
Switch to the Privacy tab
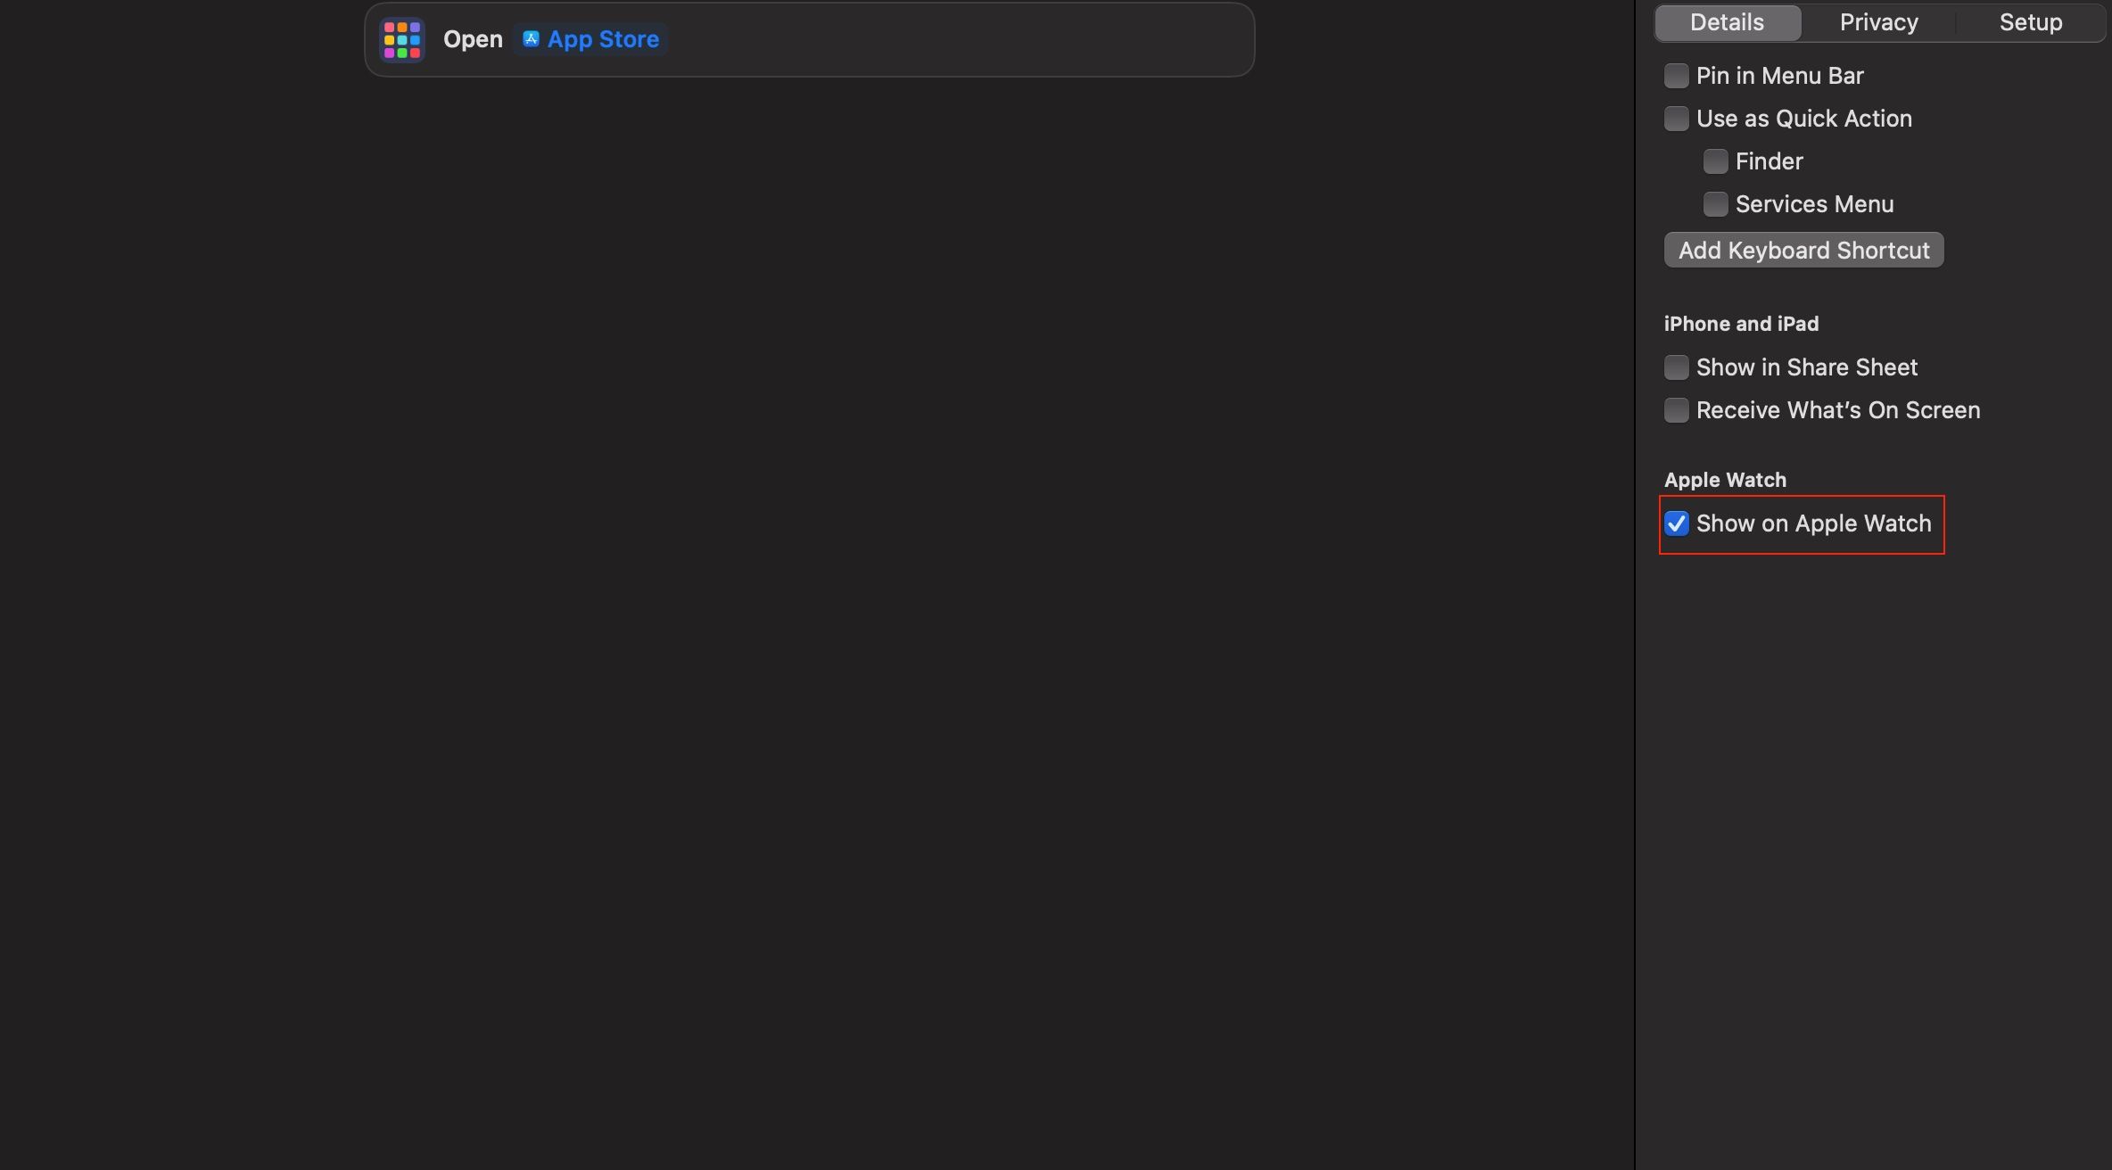click(x=1878, y=21)
